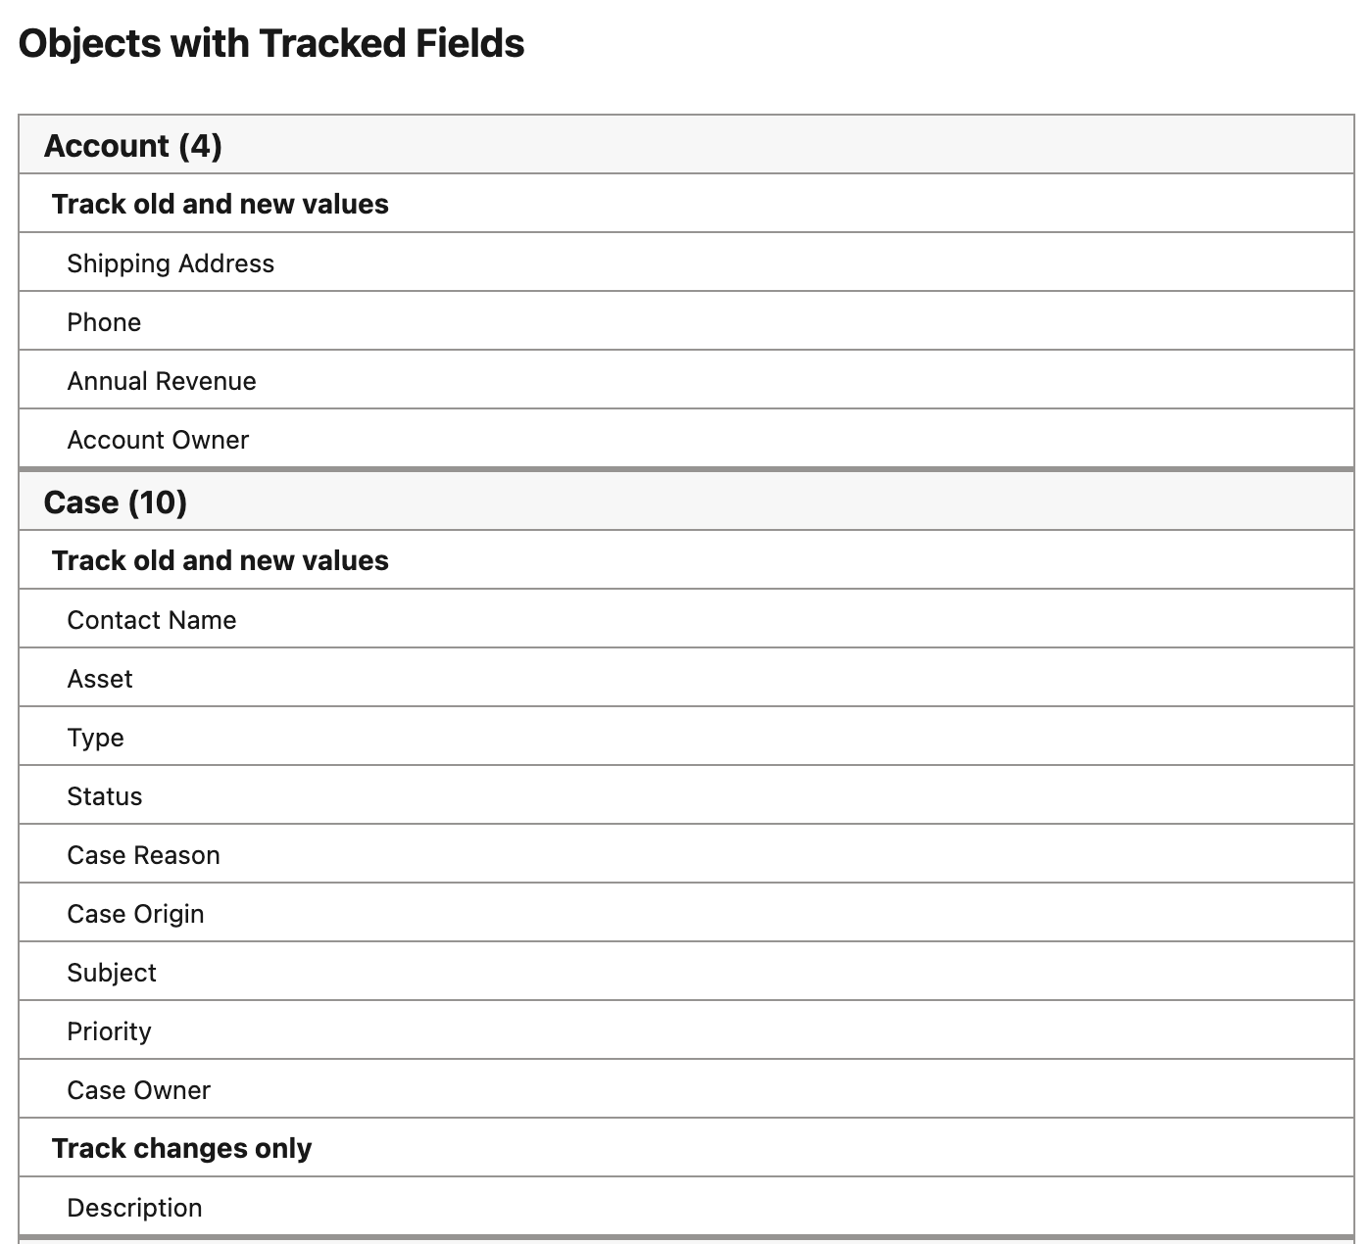
Task: Click the Contact Name field row
Action: pos(152,620)
